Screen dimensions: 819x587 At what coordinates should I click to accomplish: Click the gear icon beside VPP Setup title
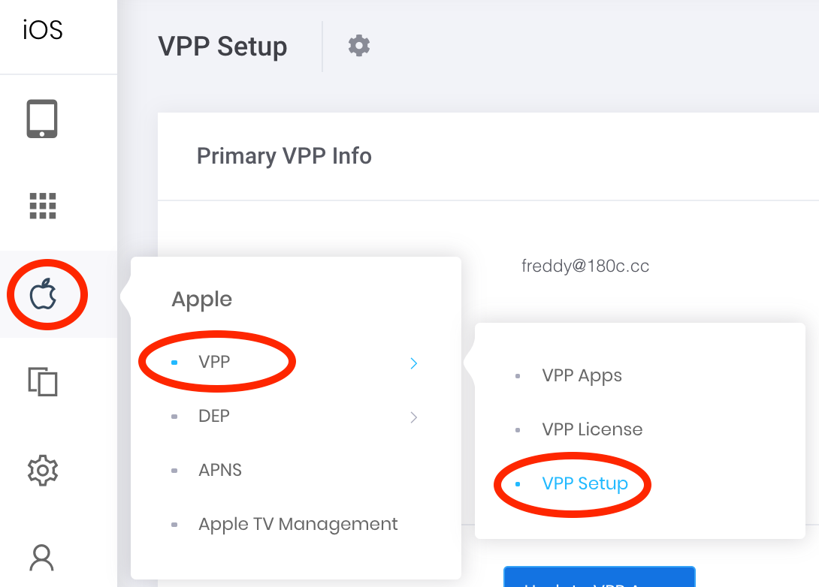359,46
